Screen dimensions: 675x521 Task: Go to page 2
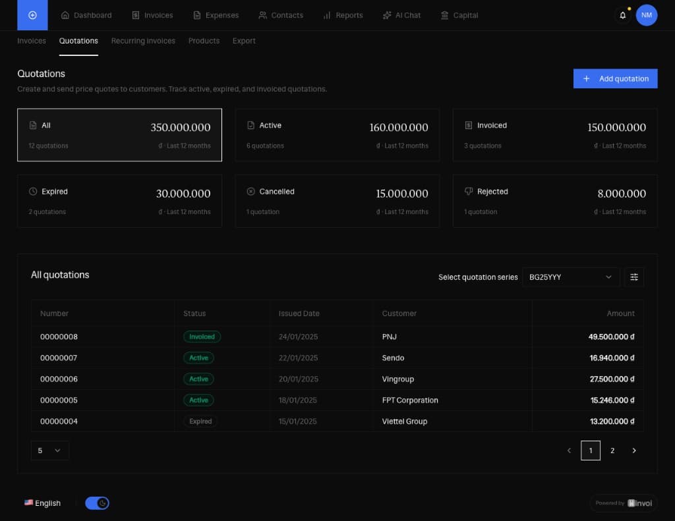click(612, 451)
